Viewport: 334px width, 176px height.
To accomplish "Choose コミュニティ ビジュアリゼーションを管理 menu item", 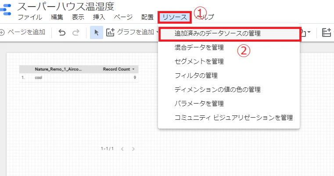I will (229, 118).
